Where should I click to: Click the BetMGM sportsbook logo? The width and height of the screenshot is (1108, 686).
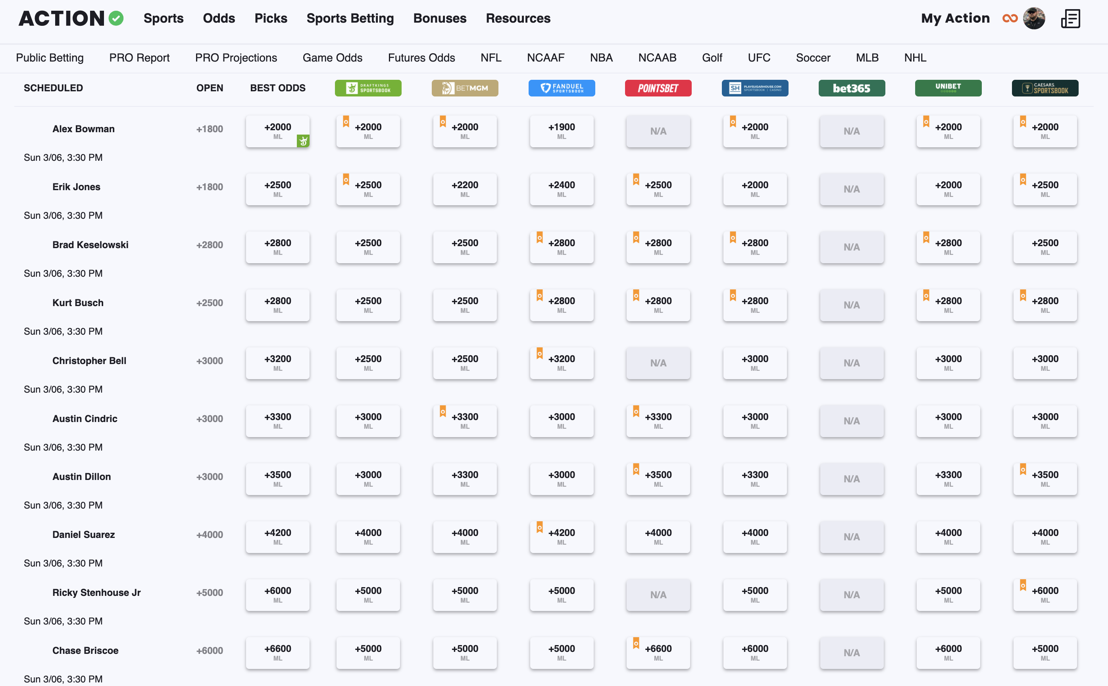464,88
